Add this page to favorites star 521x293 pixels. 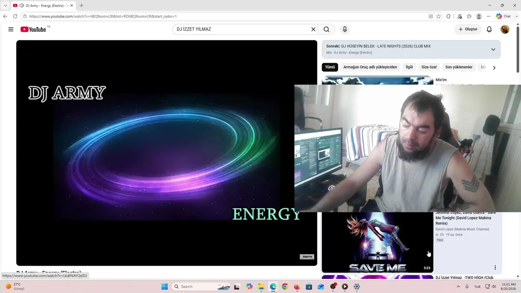pyautogui.click(x=438, y=16)
